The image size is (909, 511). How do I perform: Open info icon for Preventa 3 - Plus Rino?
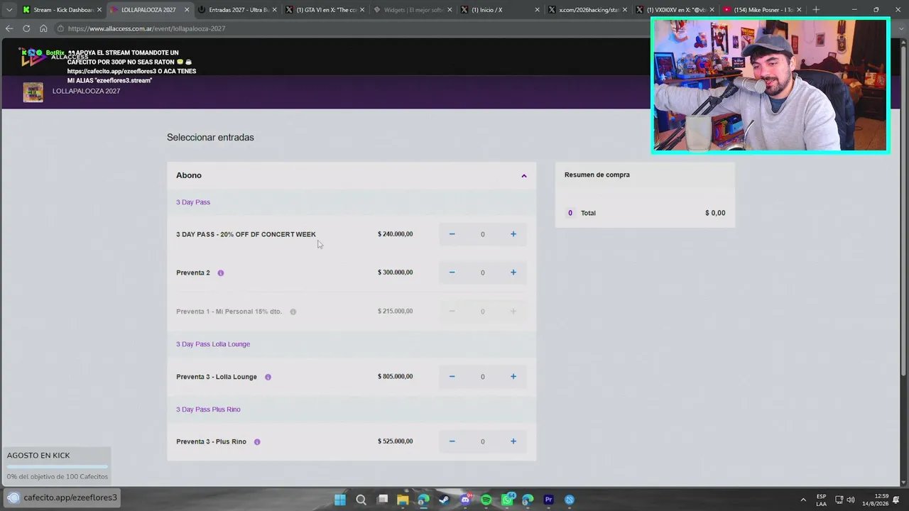(x=257, y=442)
